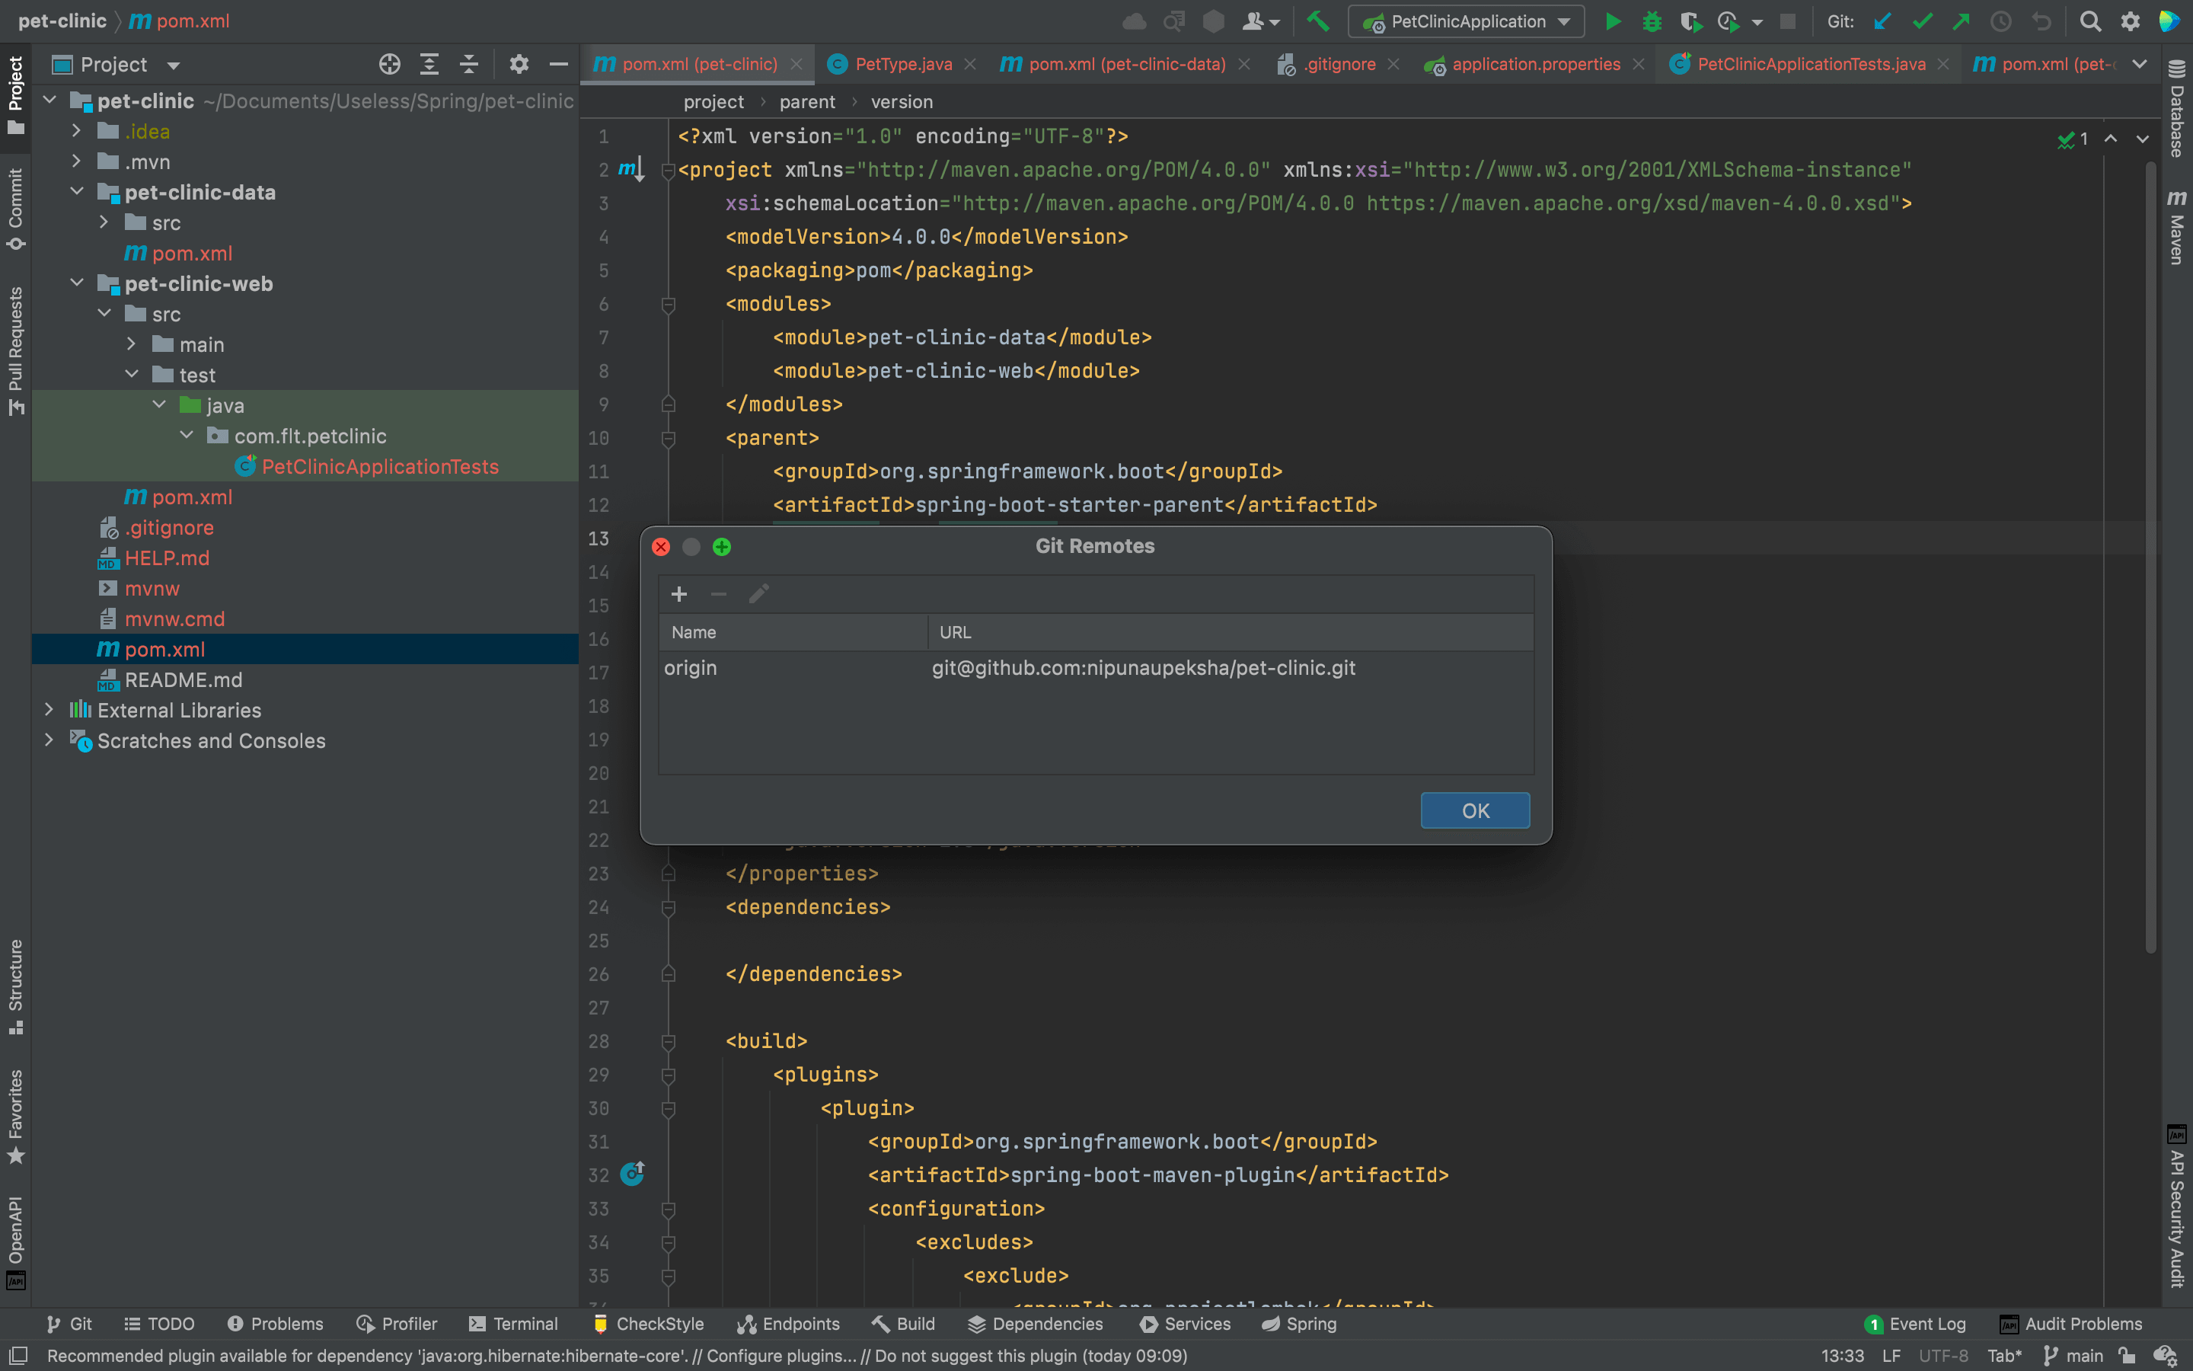Click the remove remote minus icon
The image size is (2193, 1371).
pos(719,594)
